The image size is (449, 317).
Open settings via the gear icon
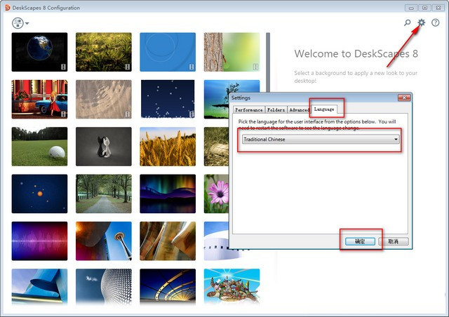[x=422, y=23]
